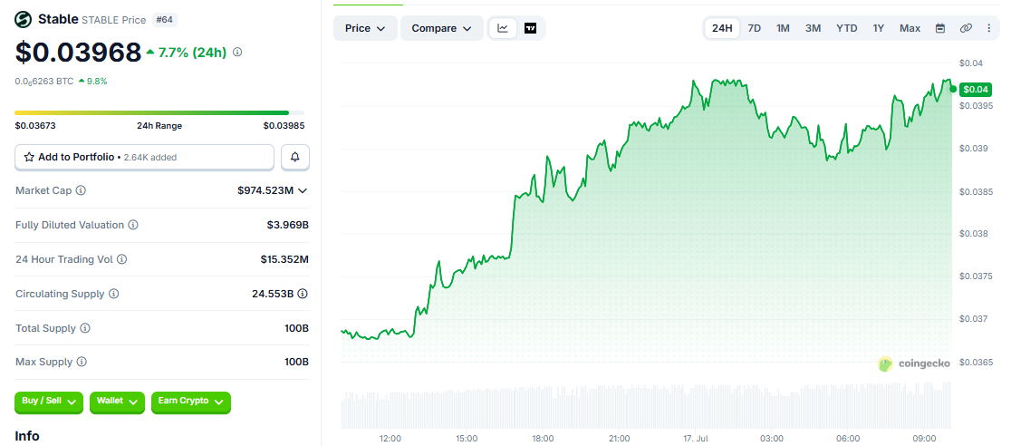Show the Total Supply info icon
This screenshot has height=446, width=1011.
85,328
